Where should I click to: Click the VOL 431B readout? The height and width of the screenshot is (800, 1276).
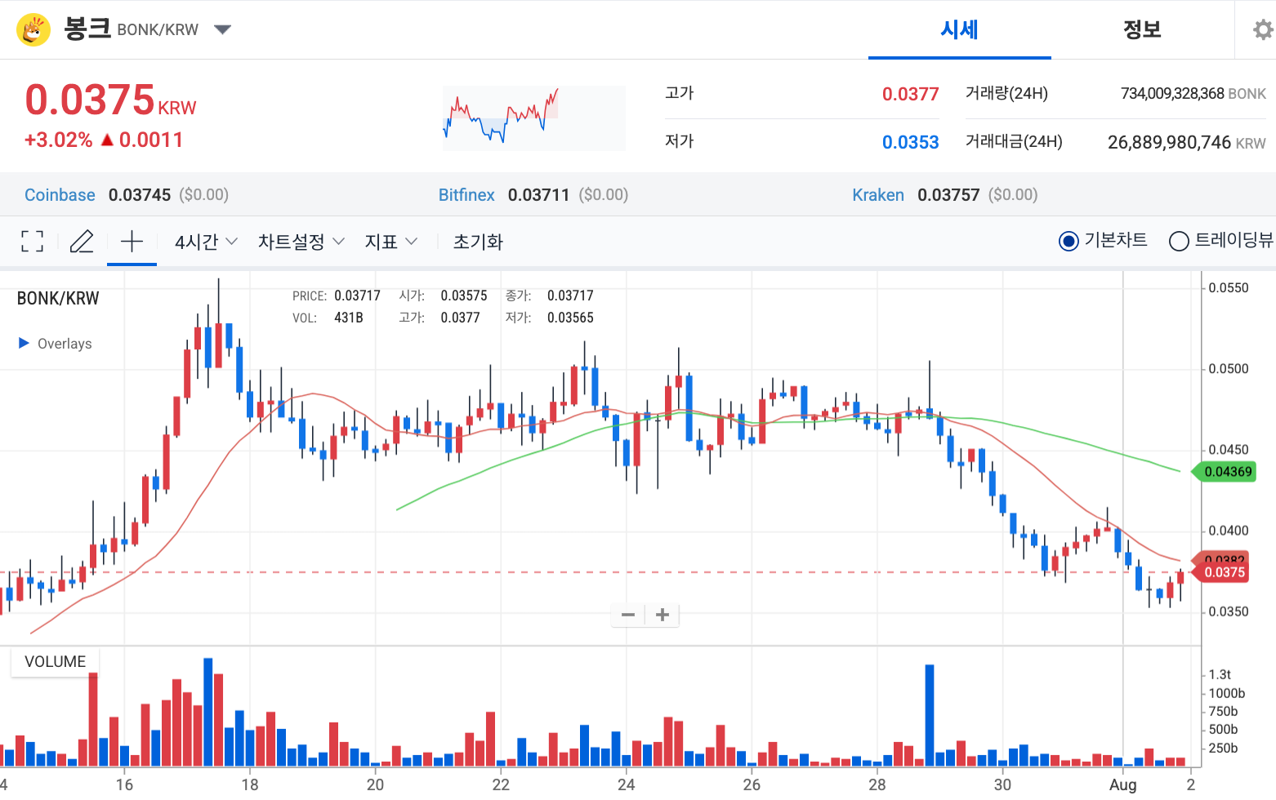328,318
